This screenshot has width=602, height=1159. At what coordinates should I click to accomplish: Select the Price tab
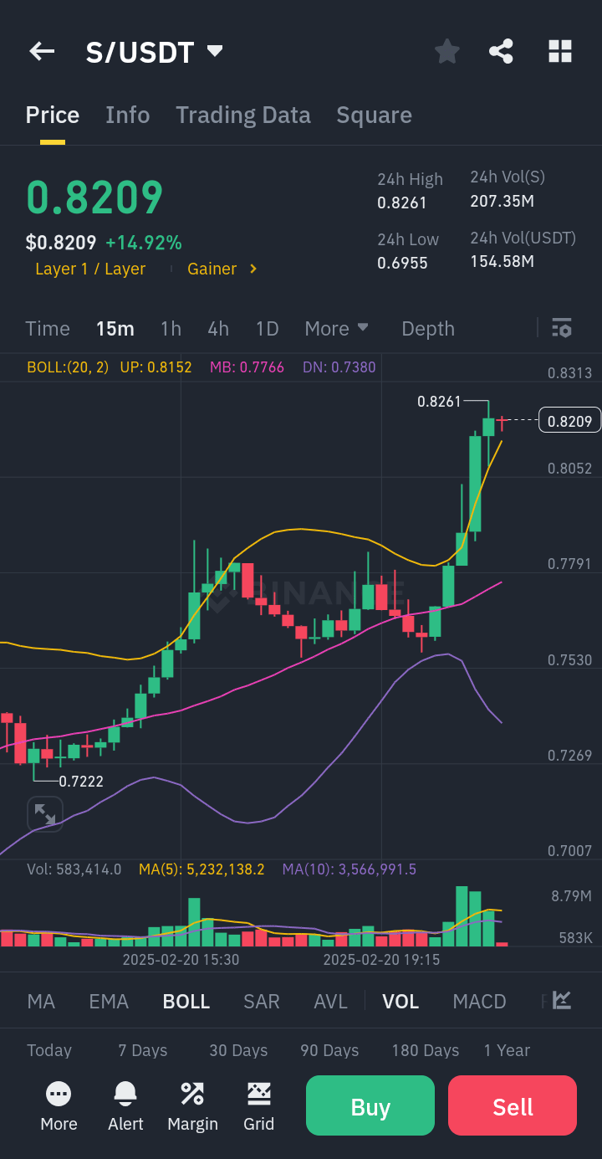pyautogui.click(x=53, y=115)
